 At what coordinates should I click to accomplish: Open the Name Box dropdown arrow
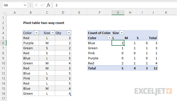click(25, 5)
